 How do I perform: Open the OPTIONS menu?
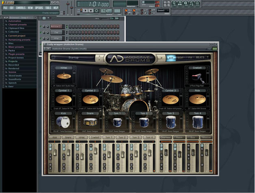[39, 8]
